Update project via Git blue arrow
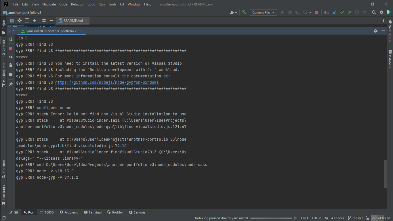393x221 pixels. point(335,12)
